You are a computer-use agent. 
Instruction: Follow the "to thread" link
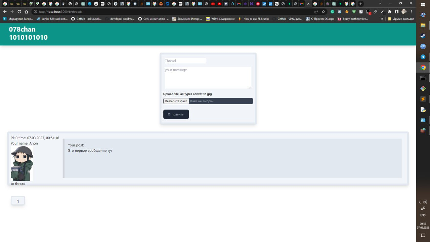(x=17, y=184)
